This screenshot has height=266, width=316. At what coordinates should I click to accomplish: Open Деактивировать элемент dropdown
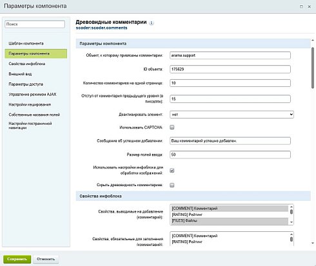(232, 115)
